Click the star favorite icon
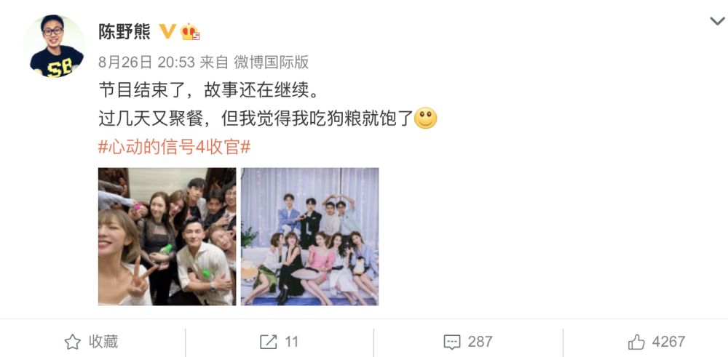 (72, 342)
